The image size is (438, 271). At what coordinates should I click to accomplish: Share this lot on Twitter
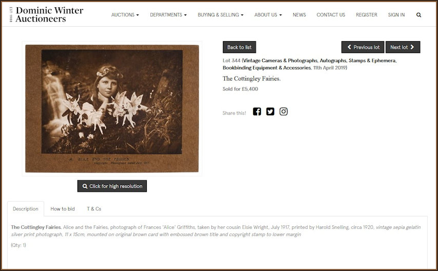[270, 112]
